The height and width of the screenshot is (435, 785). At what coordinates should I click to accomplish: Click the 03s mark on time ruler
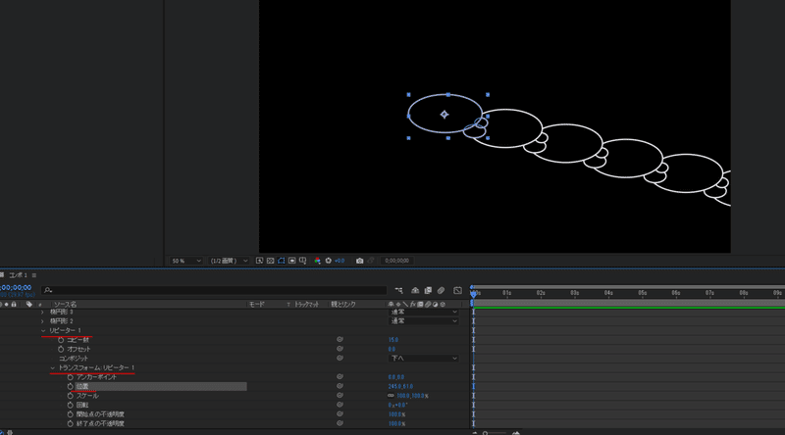tap(575, 293)
